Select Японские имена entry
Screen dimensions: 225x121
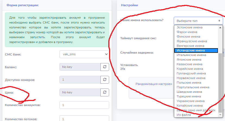pos(196,60)
